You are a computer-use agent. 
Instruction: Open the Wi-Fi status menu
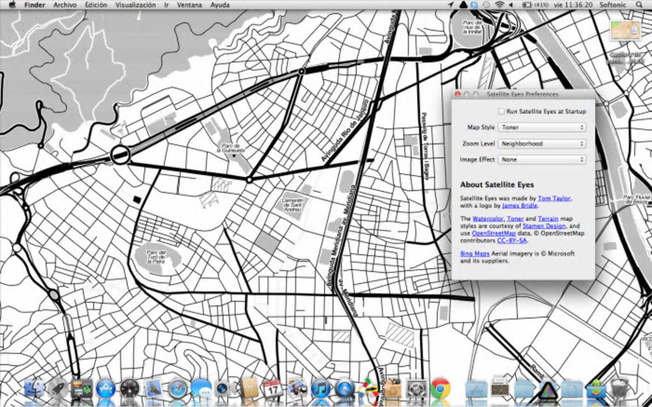499,4
